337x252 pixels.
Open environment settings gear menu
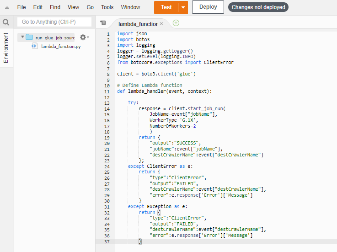83,38
